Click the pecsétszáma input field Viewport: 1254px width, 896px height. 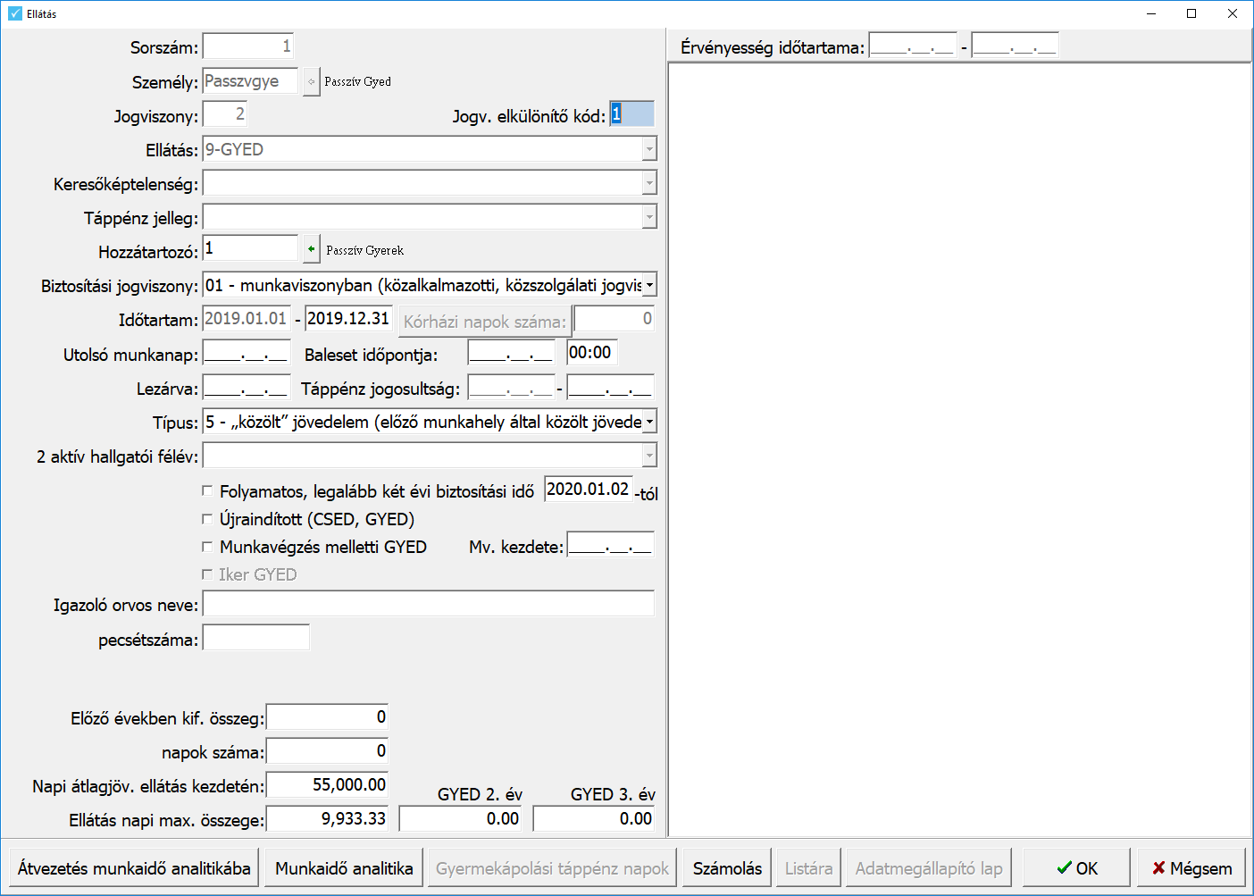[x=256, y=639]
